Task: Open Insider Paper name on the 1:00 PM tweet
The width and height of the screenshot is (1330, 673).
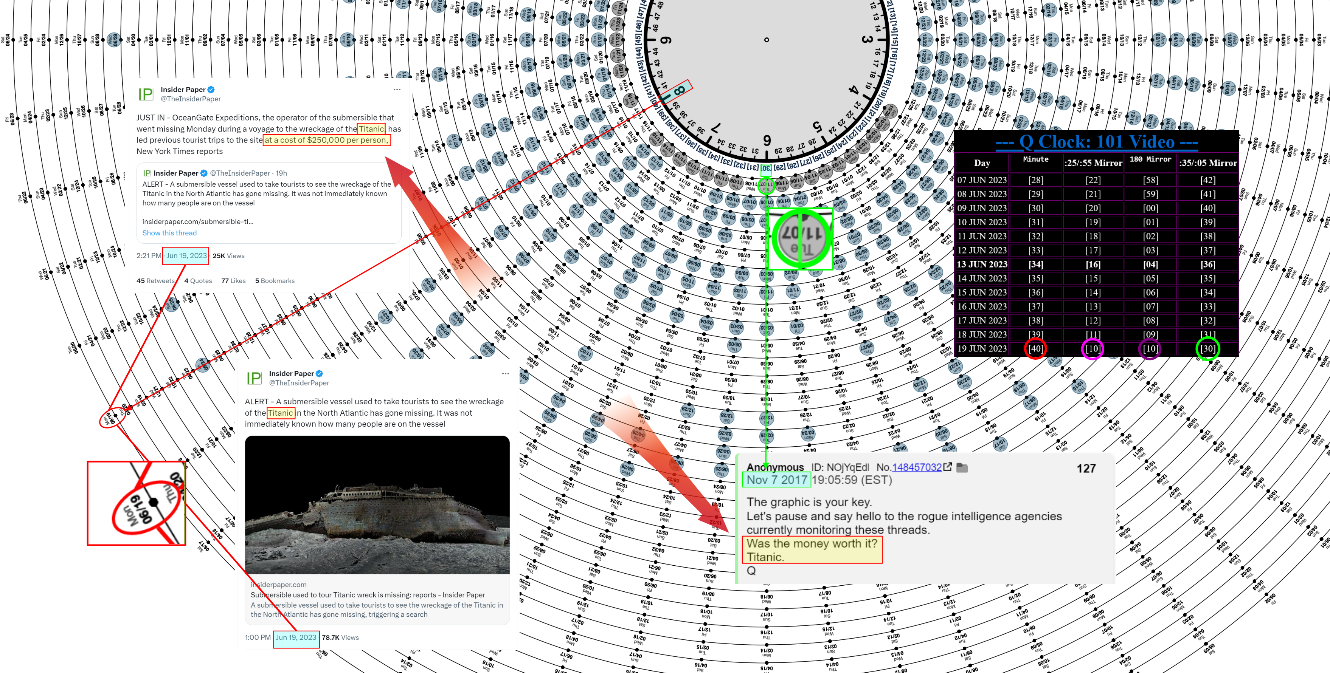Action: pyautogui.click(x=292, y=374)
